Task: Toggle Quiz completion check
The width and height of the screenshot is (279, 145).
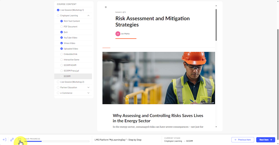Action: pos(62,32)
